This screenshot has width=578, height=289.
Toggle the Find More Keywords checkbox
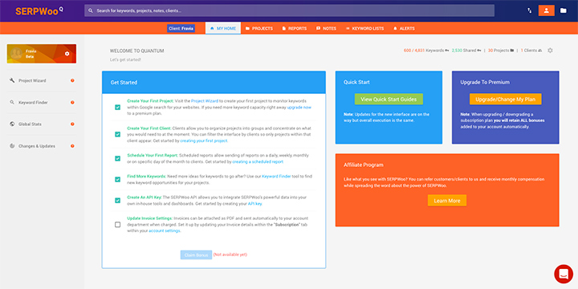(x=117, y=180)
